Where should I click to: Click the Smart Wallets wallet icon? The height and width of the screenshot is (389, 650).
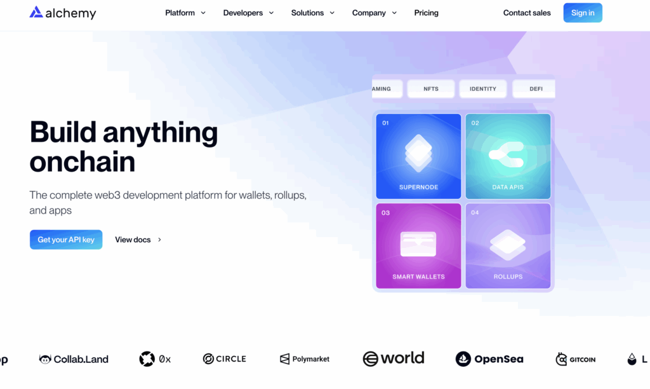[418, 244]
